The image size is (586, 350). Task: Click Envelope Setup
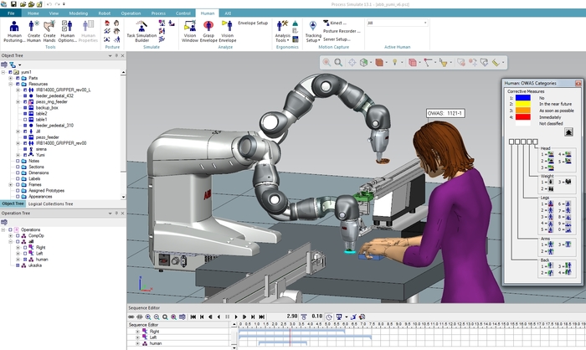point(253,23)
